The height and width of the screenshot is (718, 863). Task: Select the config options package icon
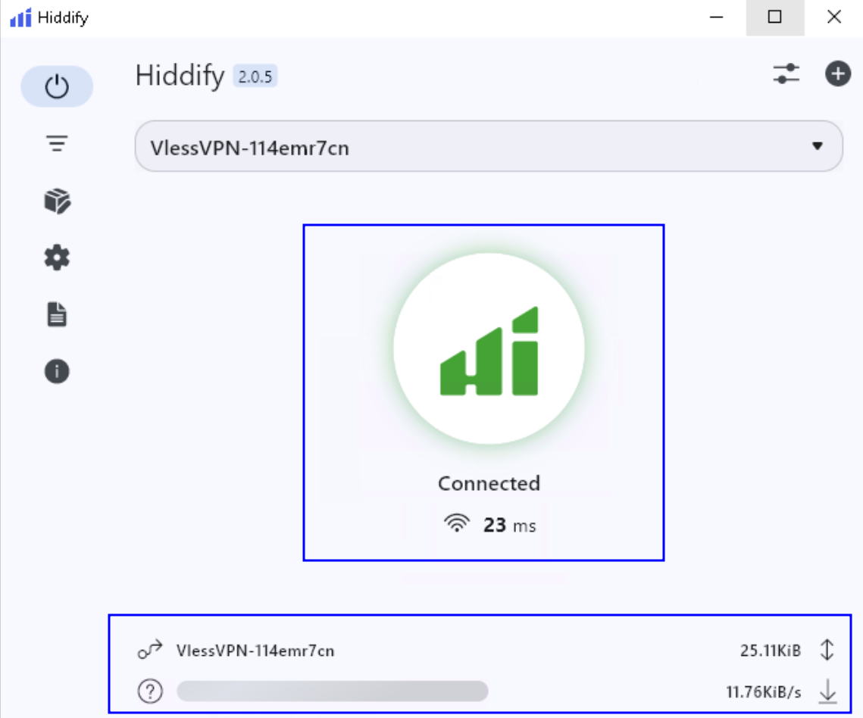click(57, 201)
